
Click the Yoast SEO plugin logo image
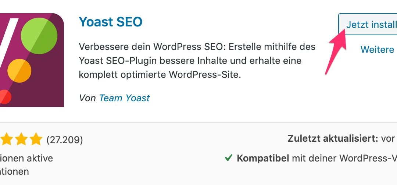pos(31,60)
